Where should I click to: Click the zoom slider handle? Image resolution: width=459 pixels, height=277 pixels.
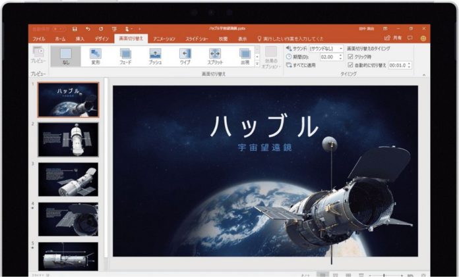384,275
